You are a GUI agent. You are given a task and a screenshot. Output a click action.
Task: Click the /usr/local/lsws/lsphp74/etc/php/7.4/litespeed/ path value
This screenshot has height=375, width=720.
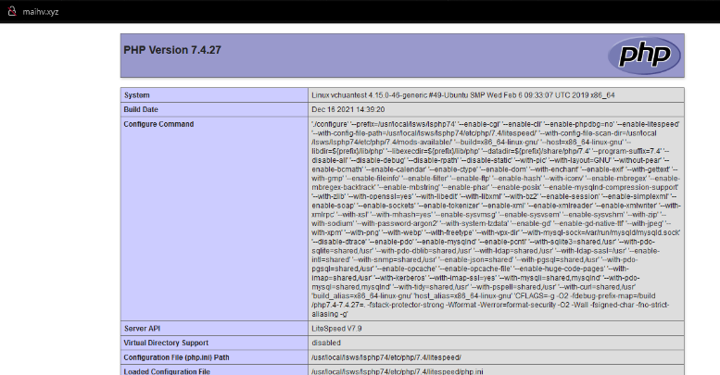386,357
